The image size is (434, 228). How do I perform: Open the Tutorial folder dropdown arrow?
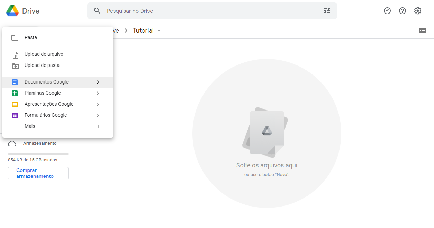159,30
